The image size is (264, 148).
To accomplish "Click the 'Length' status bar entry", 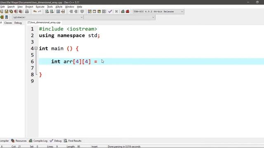I will [x=73, y=146].
